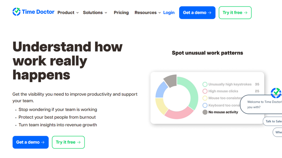Viewport: 282px width, 158px height.
Task: Expand the Solutions dropdown menu
Action: pyautogui.click(x=95, y=13)
